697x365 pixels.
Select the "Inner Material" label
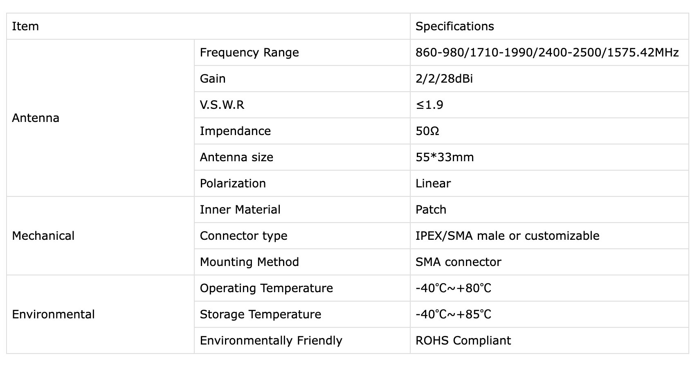click(240, 210)
